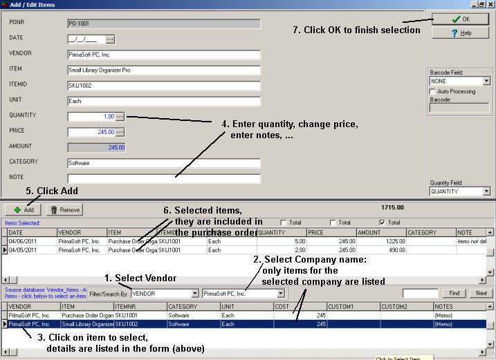Image resolution: width=496 pixels, height=360 pixels.
Task: Click the OK button with green checkmark
Action: point(460,19)
